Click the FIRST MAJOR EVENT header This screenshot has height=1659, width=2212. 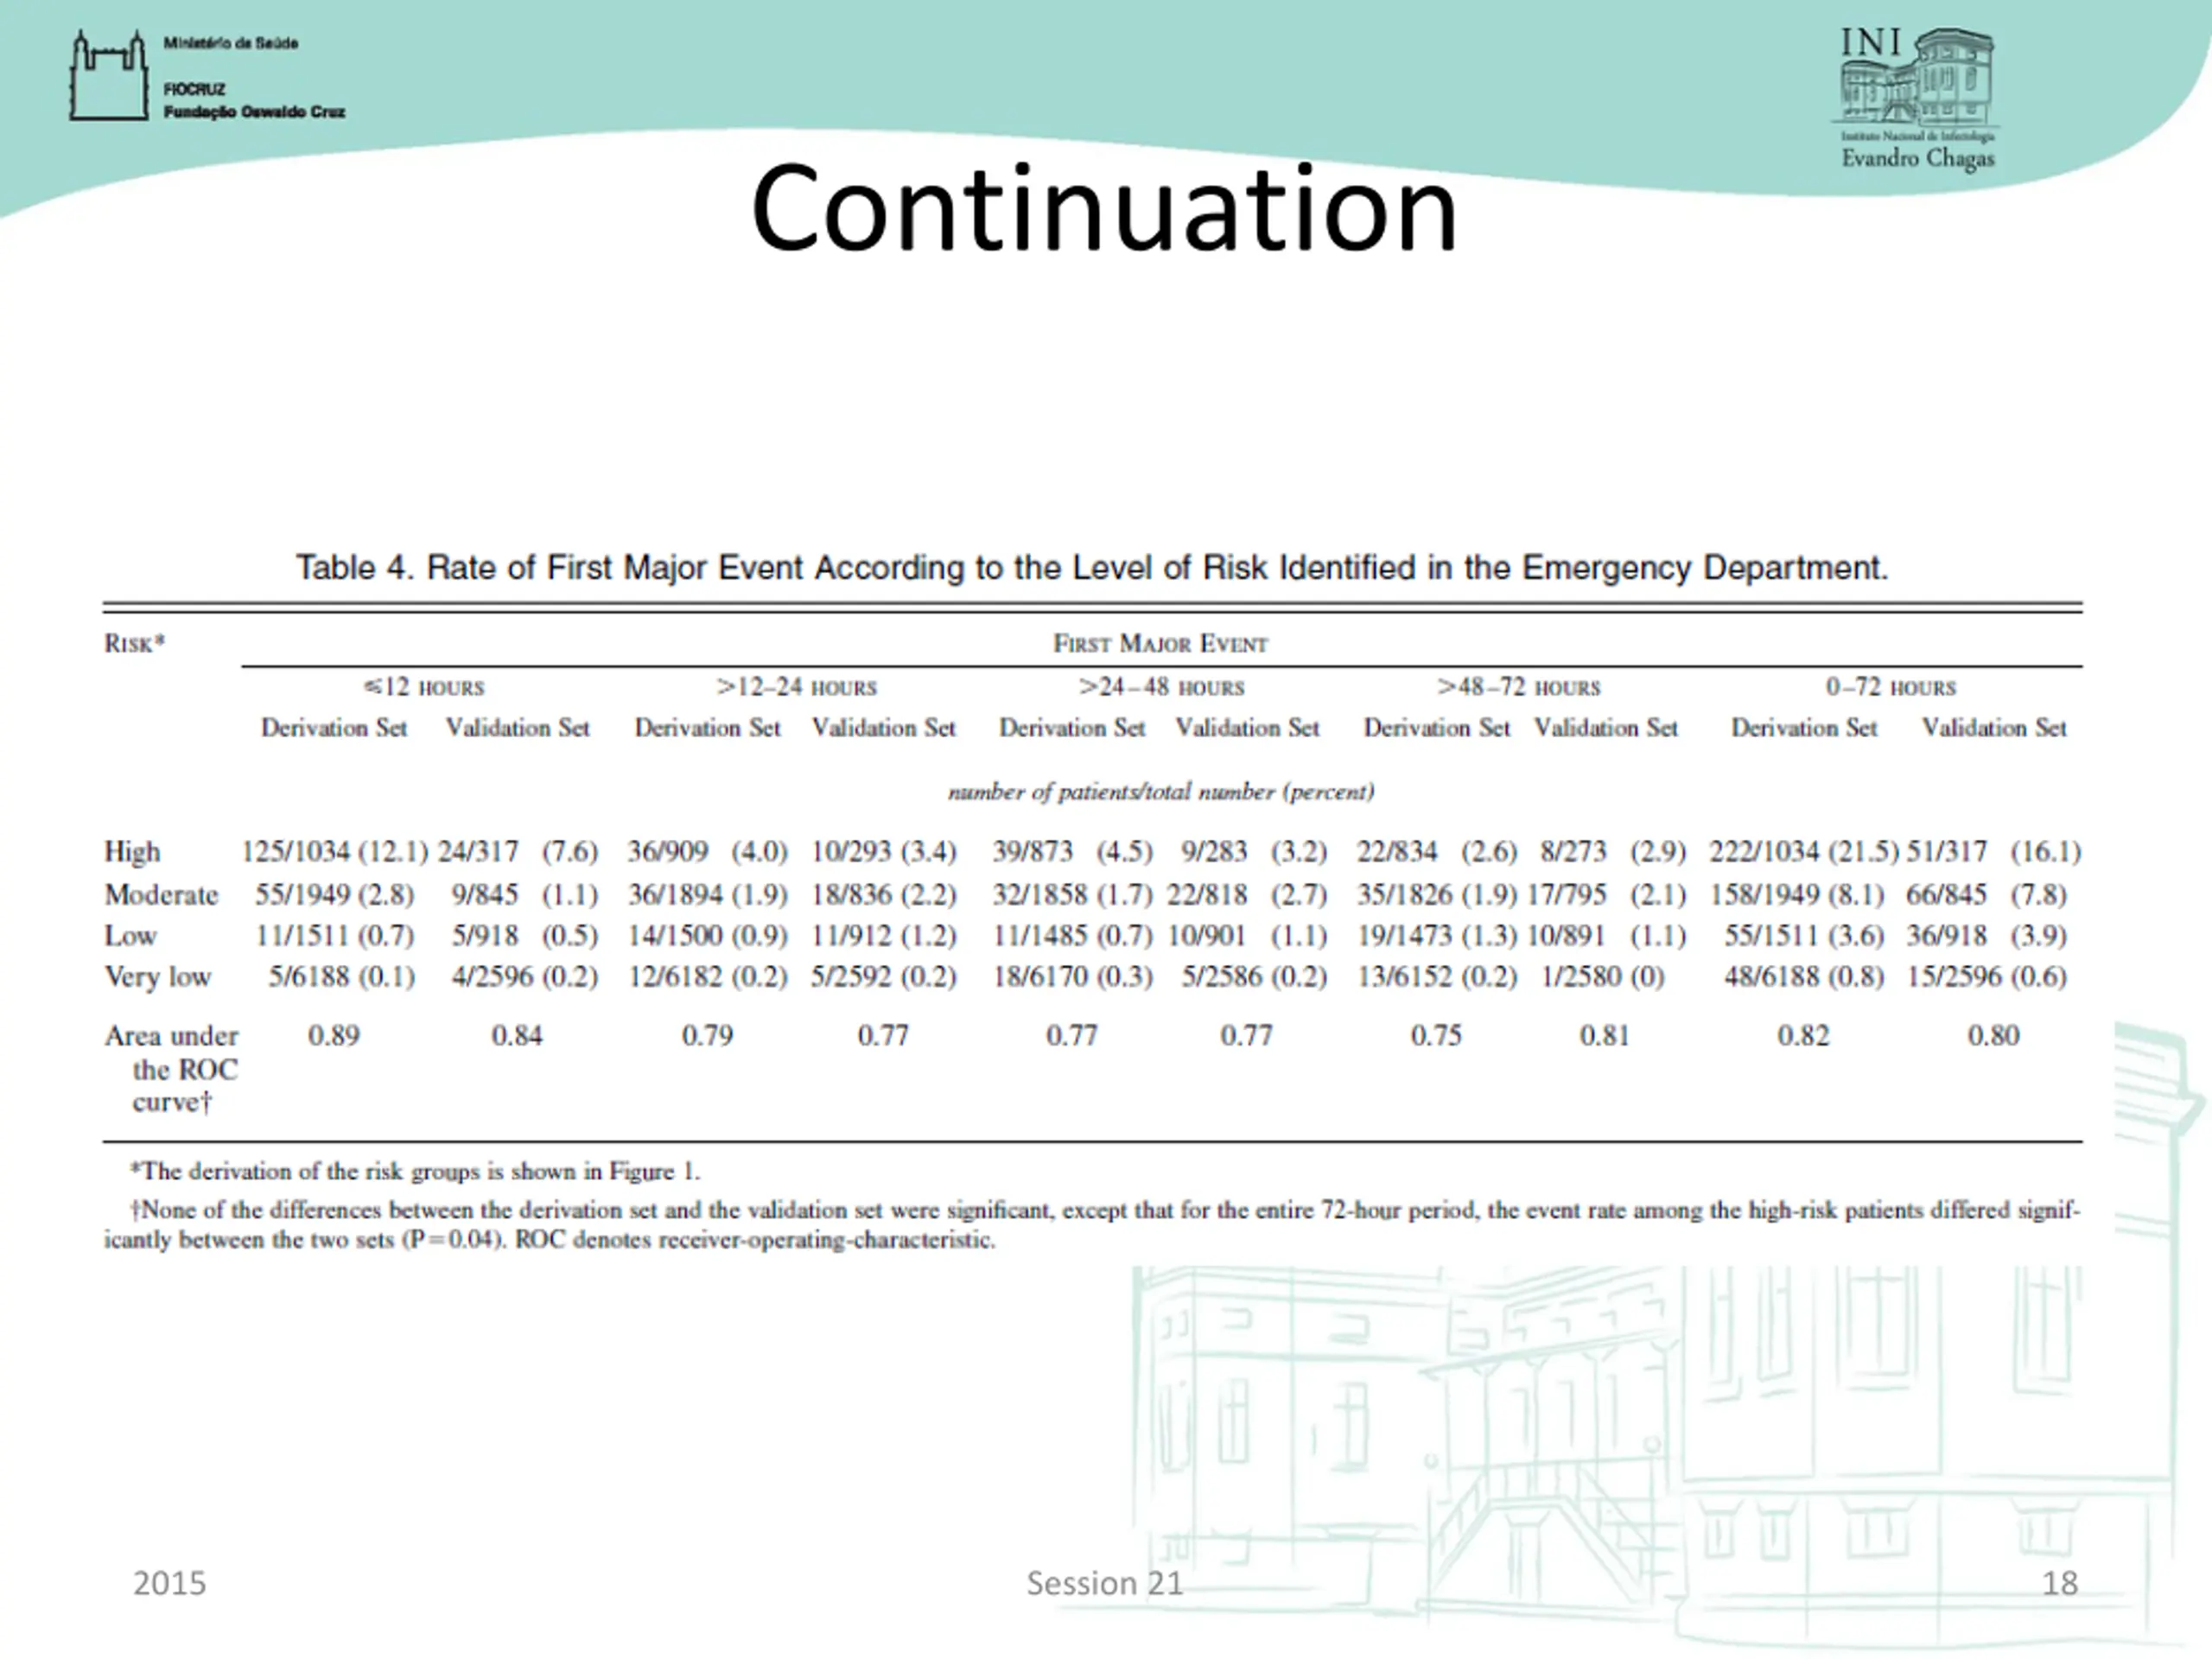[1160, 643]
